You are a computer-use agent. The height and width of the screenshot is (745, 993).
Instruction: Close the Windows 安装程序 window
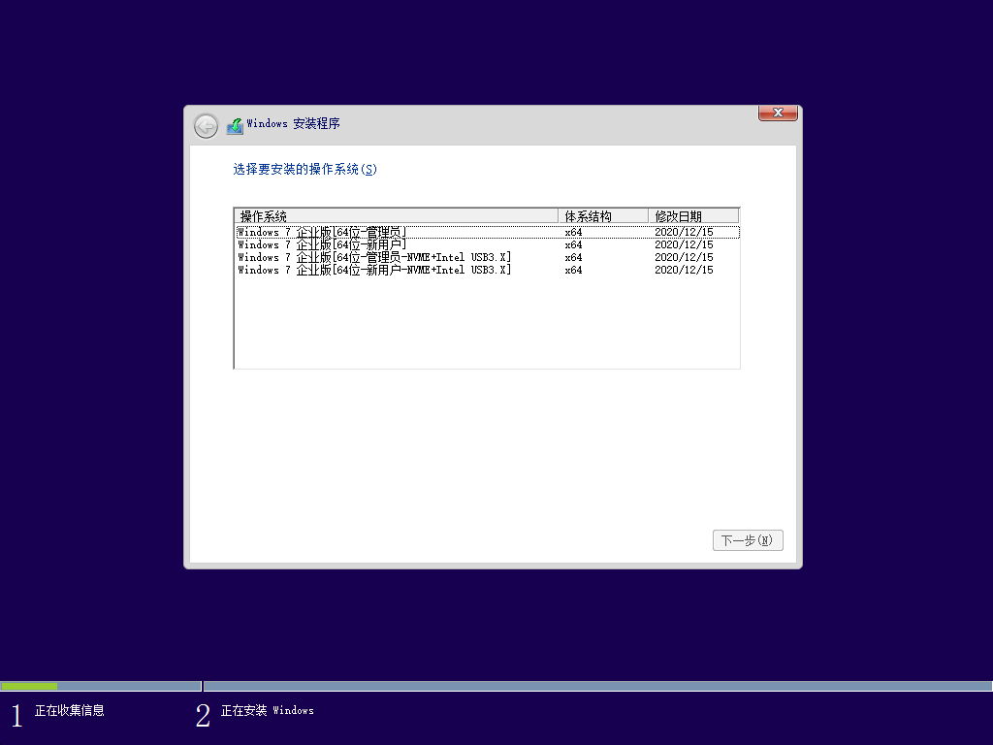pyautogui.click(x=777, y=113)
